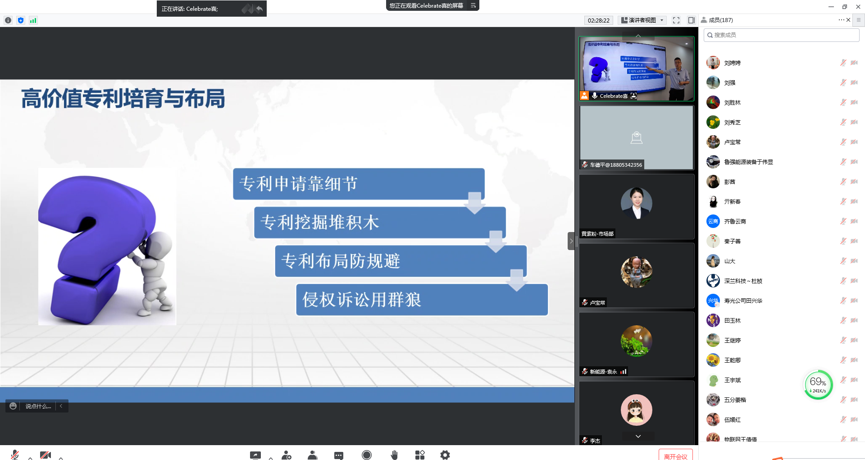Invite new participants to the meeting
Screen dimensions: 865x460
[x=287, y=455]
